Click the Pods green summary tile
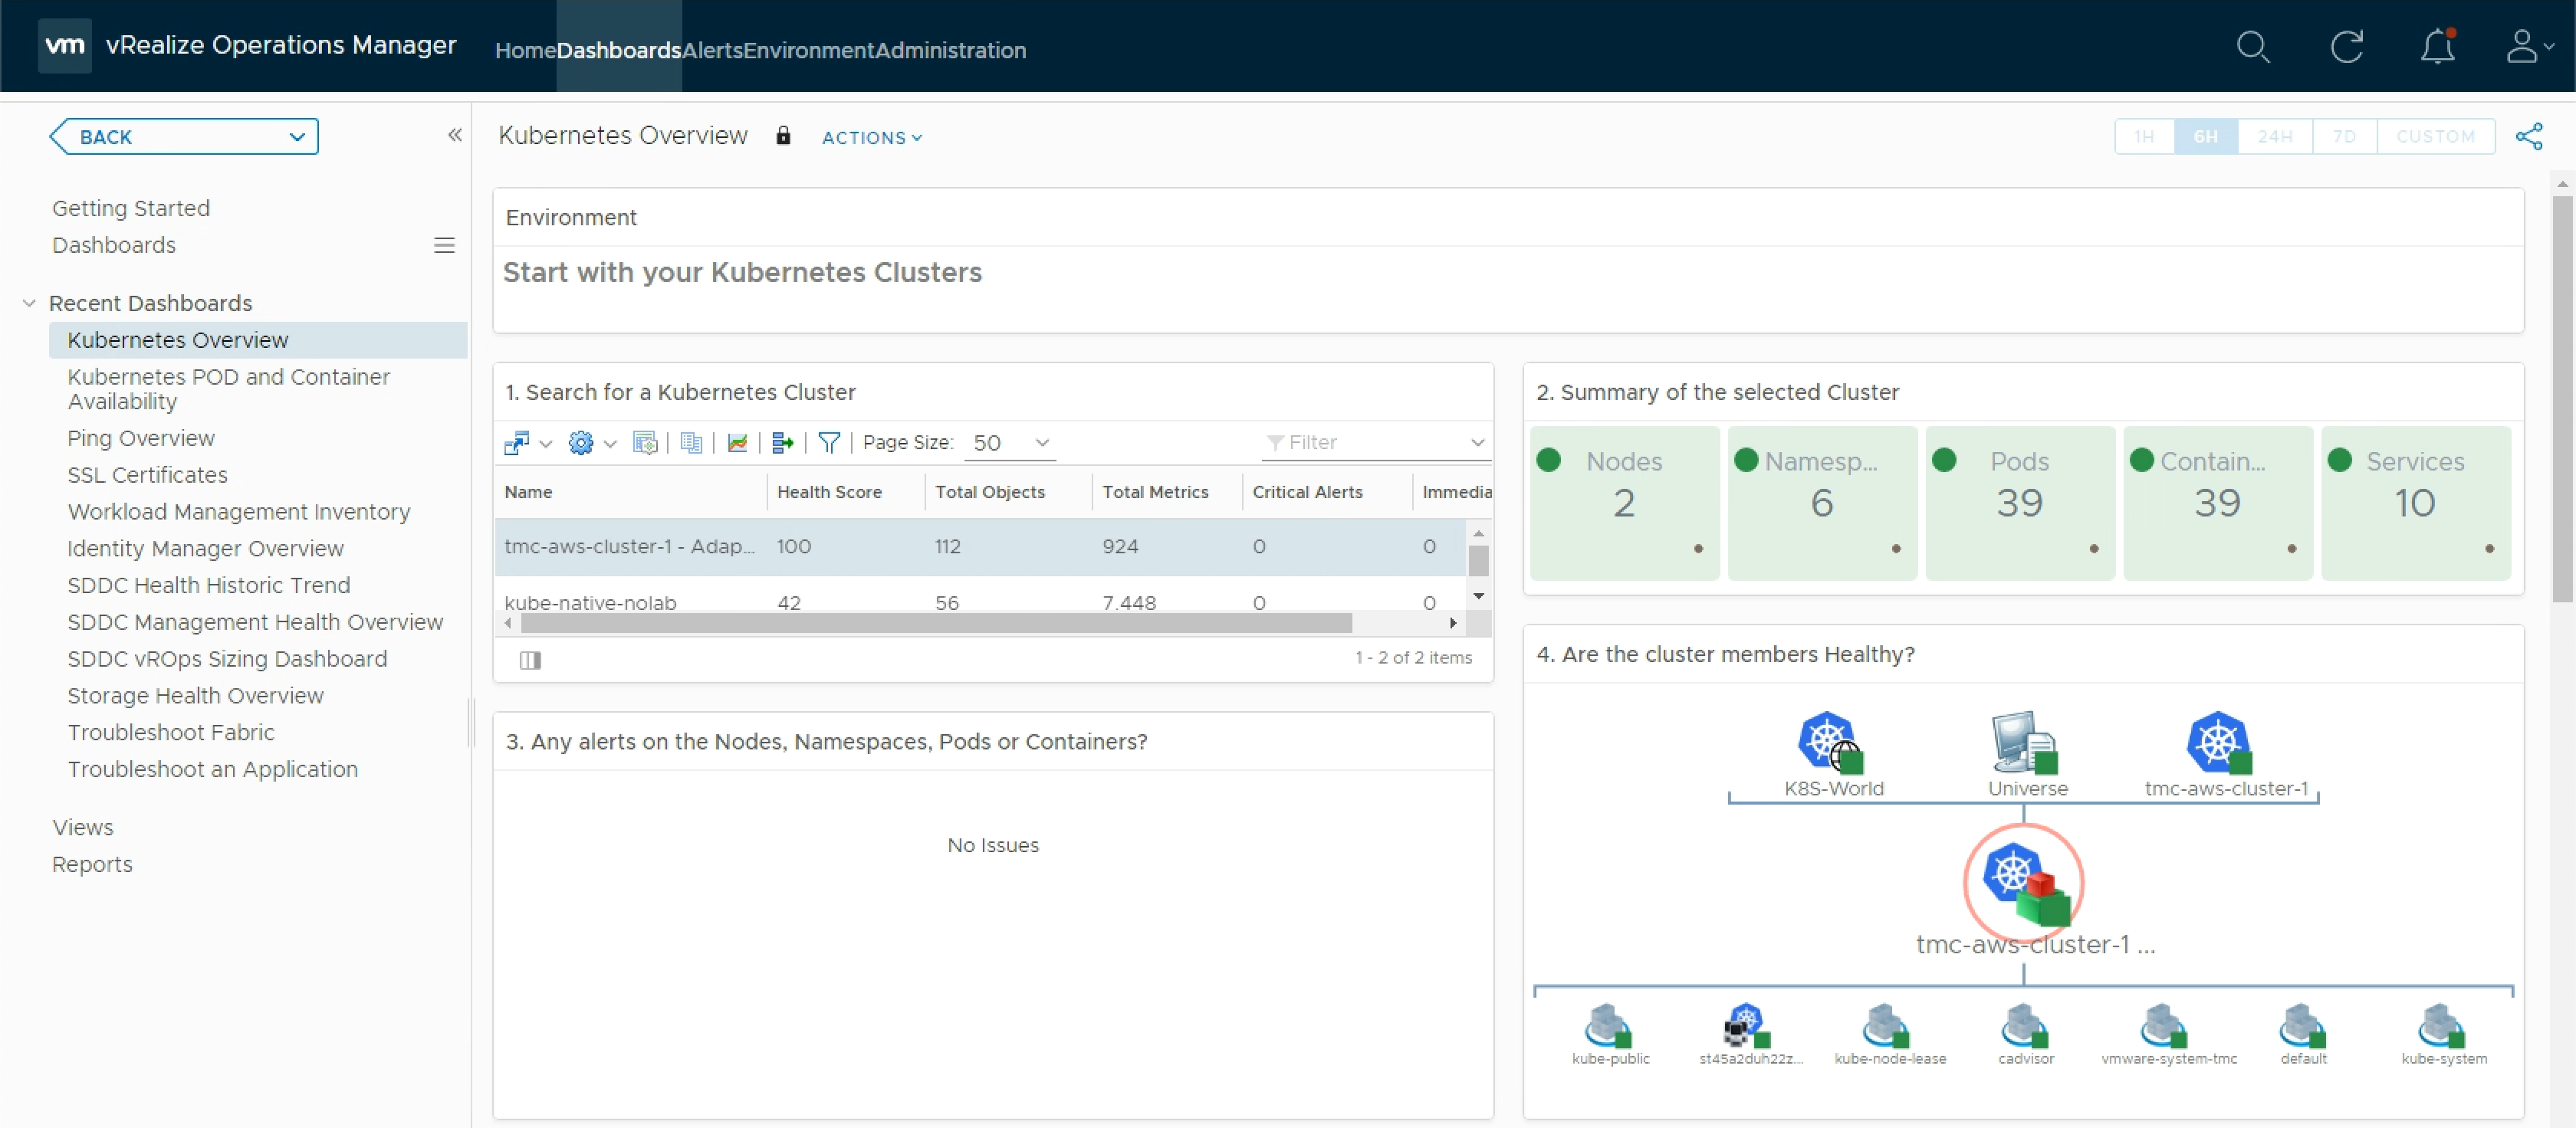Viewport: 2576px width, 1128px height. (x=2020, y=503)
